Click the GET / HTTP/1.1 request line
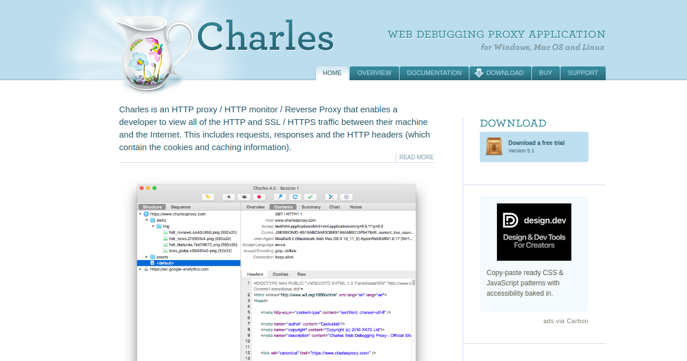The height and width of the screenshot is (361, 687). (287, 214)
